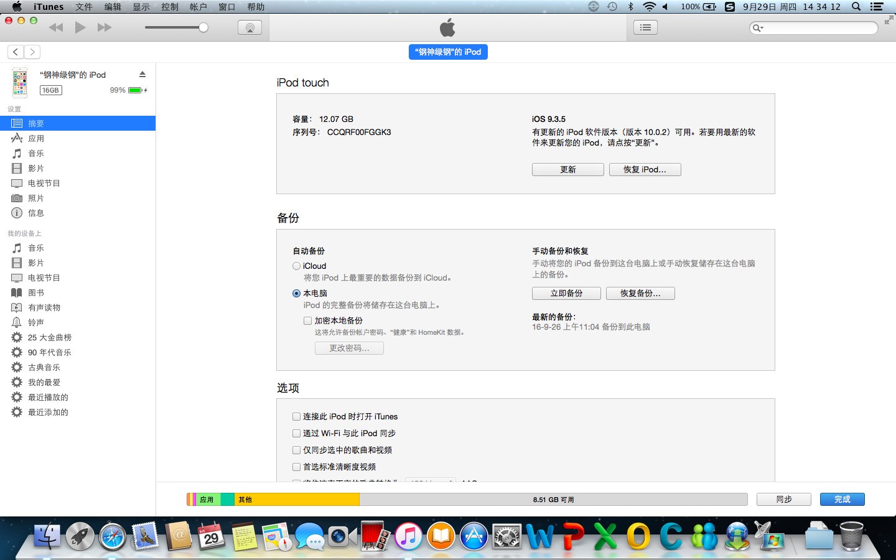Check 通过 Wi-Fi 与此 iPod 同步

(x=297, y=433)
